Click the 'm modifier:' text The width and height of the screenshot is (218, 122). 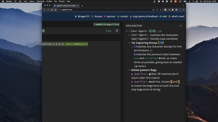[x=140, y=82]
